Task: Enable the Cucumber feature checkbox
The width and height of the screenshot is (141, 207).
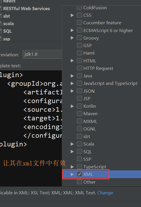Action: point(79,23)
